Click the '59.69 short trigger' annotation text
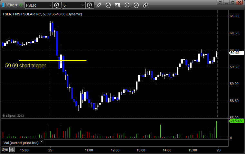The image size is (245, 154). tap(26, 65)
